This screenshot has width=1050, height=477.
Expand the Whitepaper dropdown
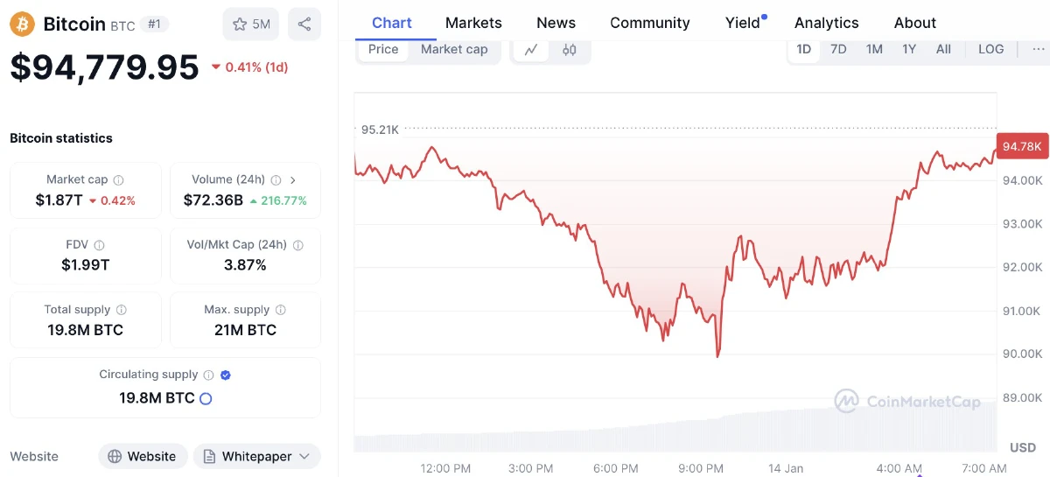(x=304, y=456)
